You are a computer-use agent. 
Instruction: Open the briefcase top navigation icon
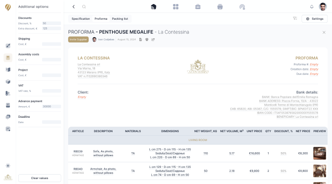[x=198, y=7]
